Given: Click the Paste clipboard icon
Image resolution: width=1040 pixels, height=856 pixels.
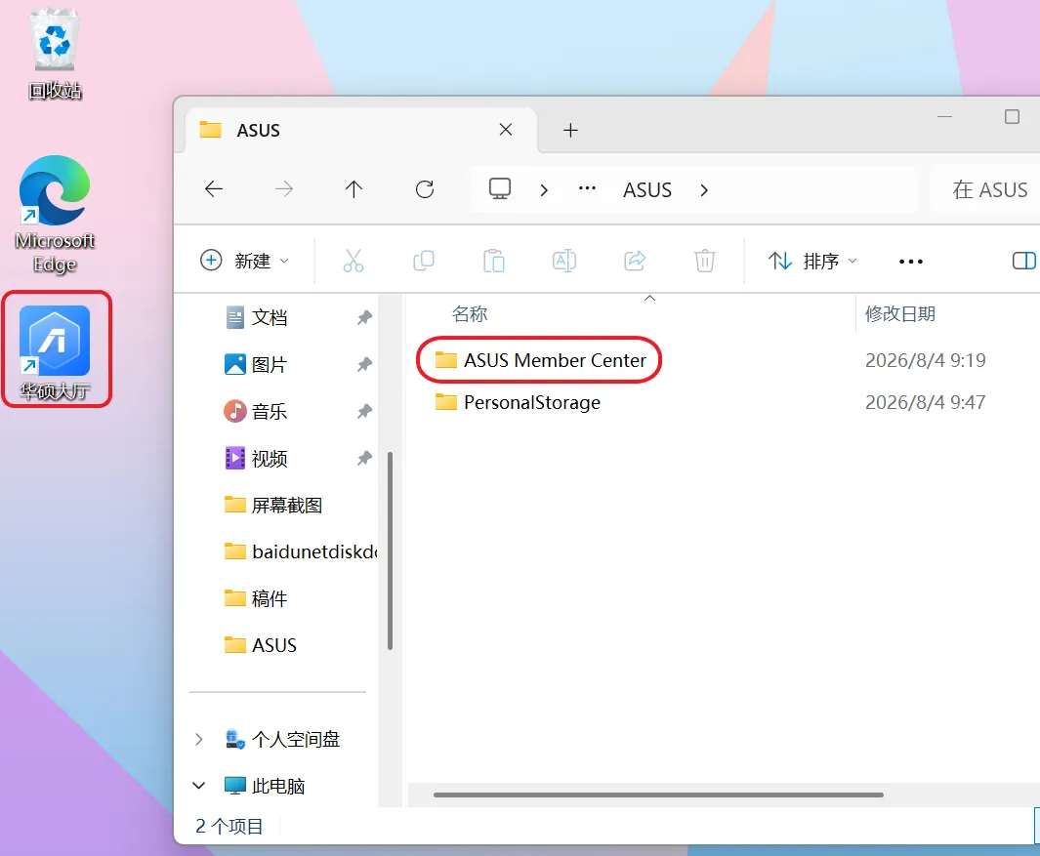Looking at the screenshot, I should click(x=494, y=261).
